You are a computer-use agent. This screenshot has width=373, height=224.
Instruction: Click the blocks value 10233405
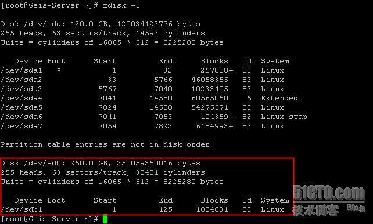210,89
